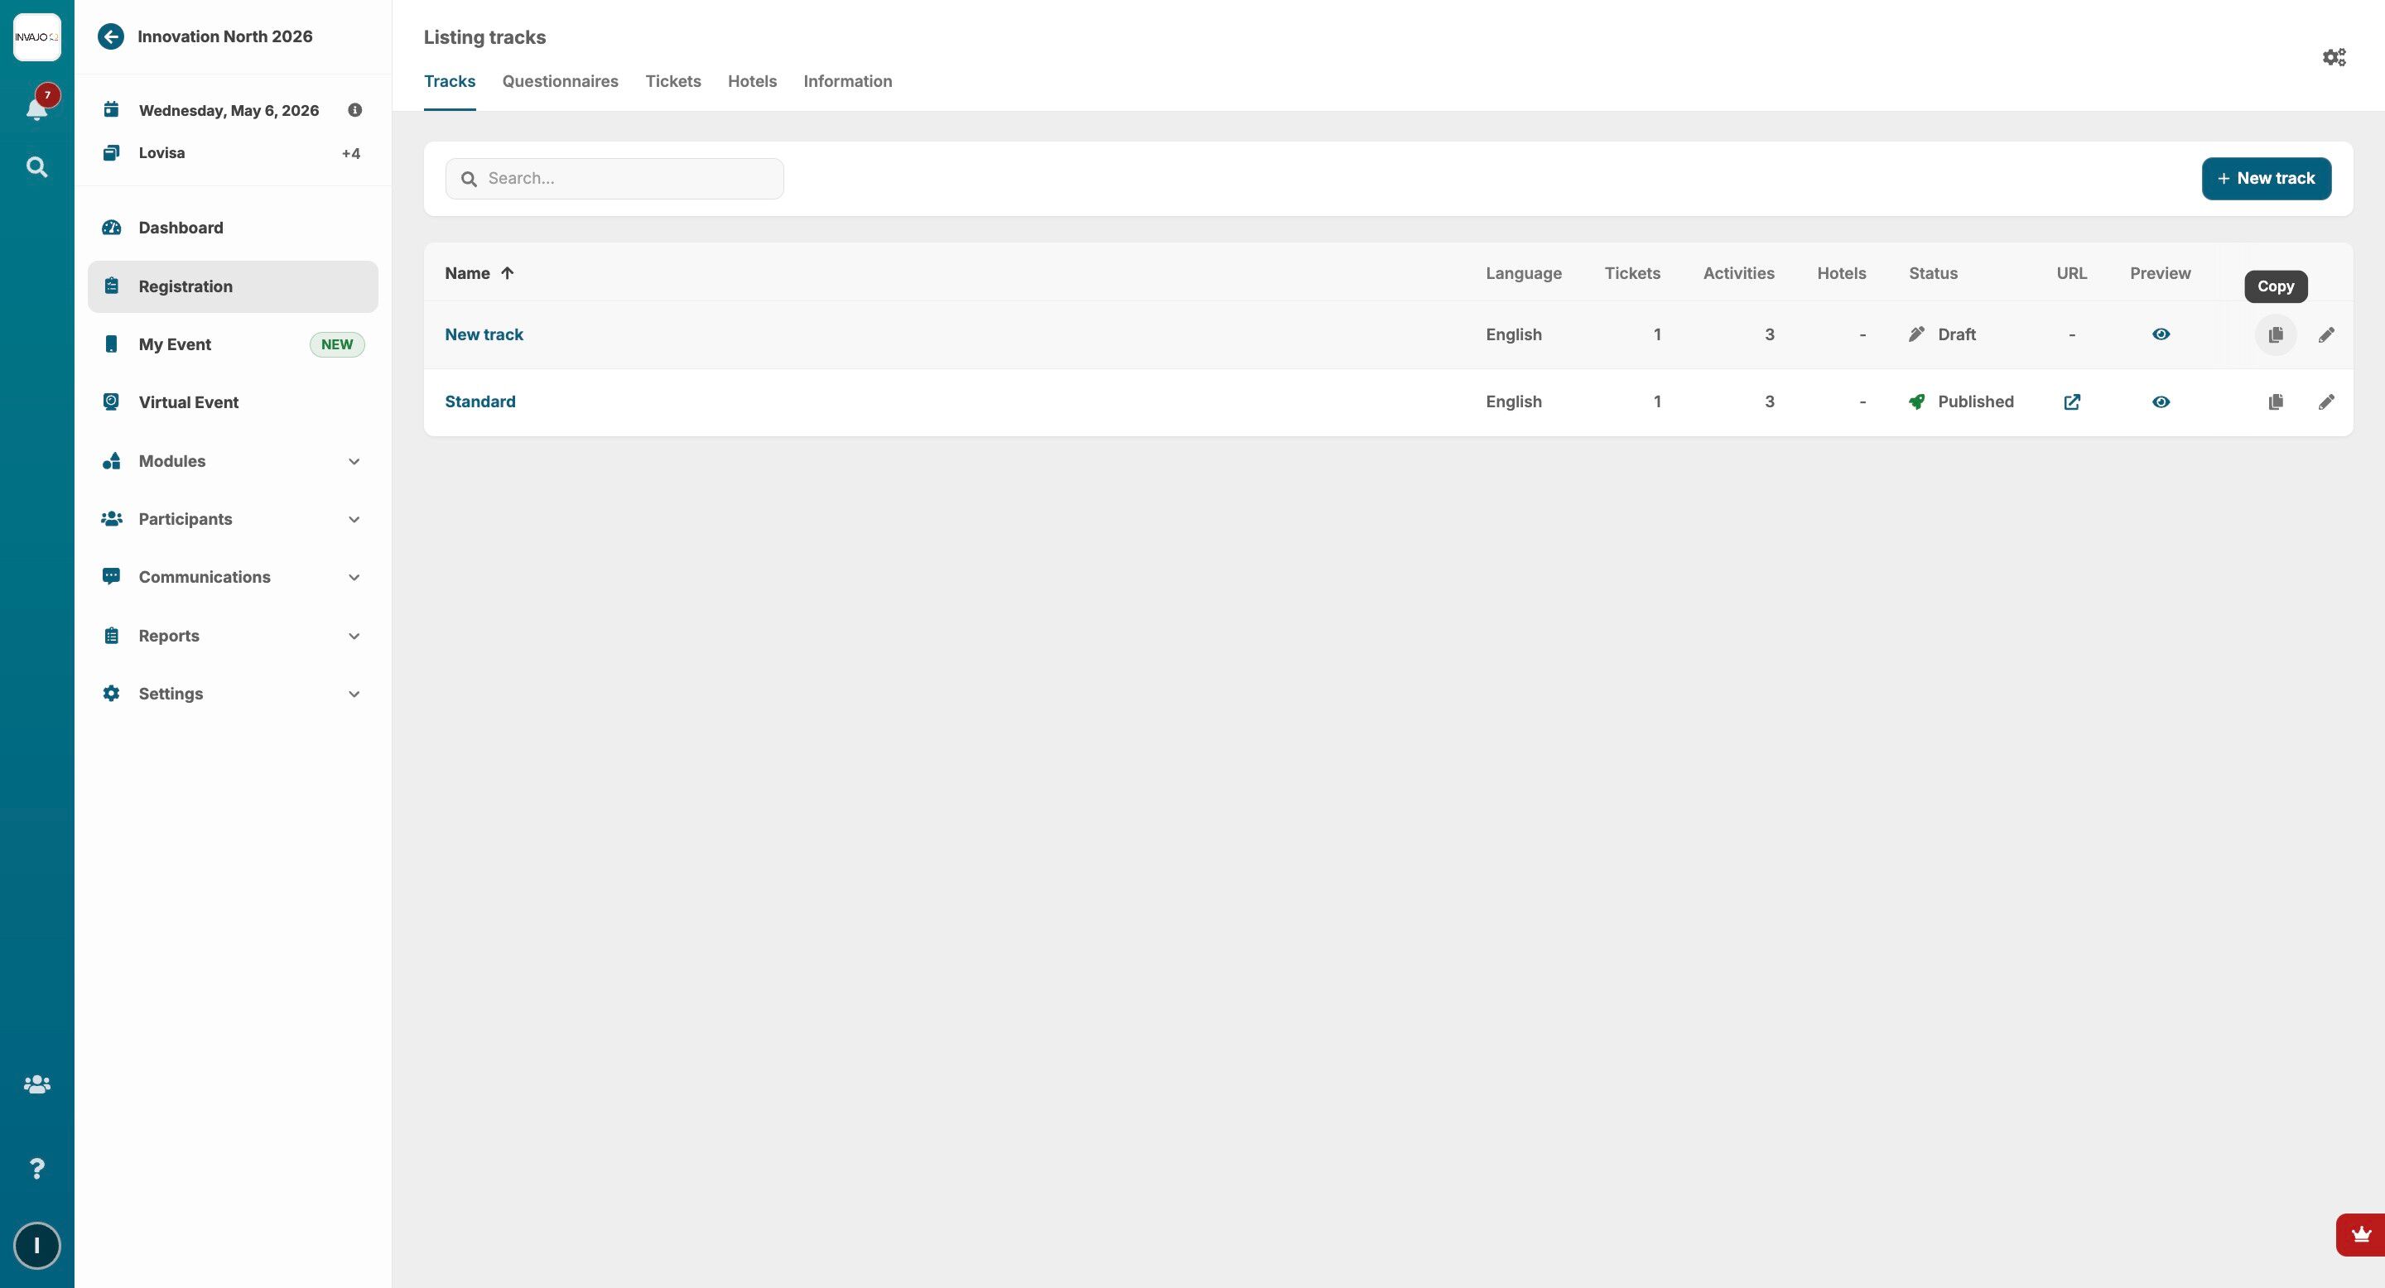The height and width of the screenshot is (1288, 2385).
Task: Switch to the Questionnaires tab
Action: point(559,81)
